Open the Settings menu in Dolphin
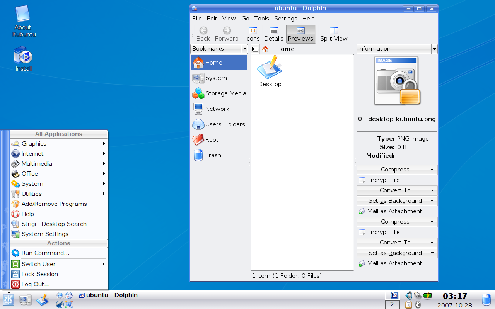495x309 pixels. pos(285,19)
